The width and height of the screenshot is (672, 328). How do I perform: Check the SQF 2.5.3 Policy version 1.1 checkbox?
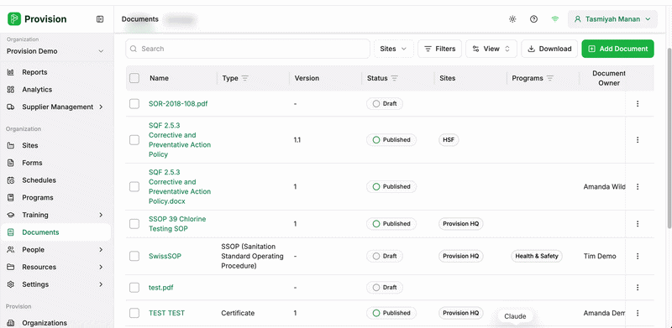134,139
